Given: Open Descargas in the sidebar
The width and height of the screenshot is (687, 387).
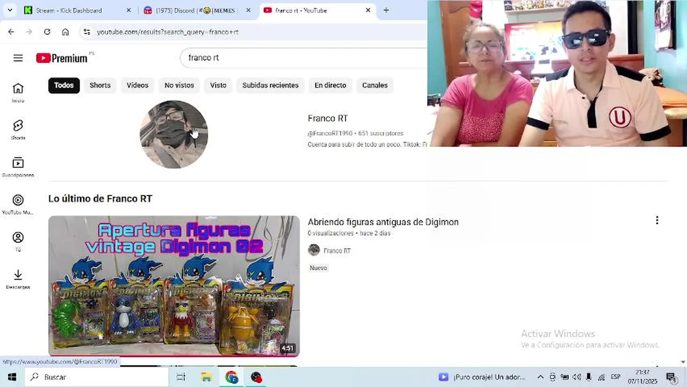Looking at the screenshot, I should [18, 279].
